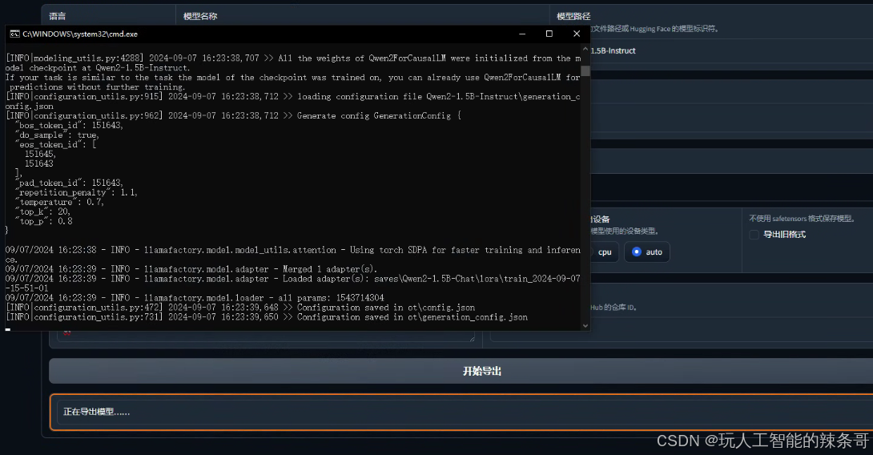Click the 'all params: 1543714304' log line

[195, 298]
